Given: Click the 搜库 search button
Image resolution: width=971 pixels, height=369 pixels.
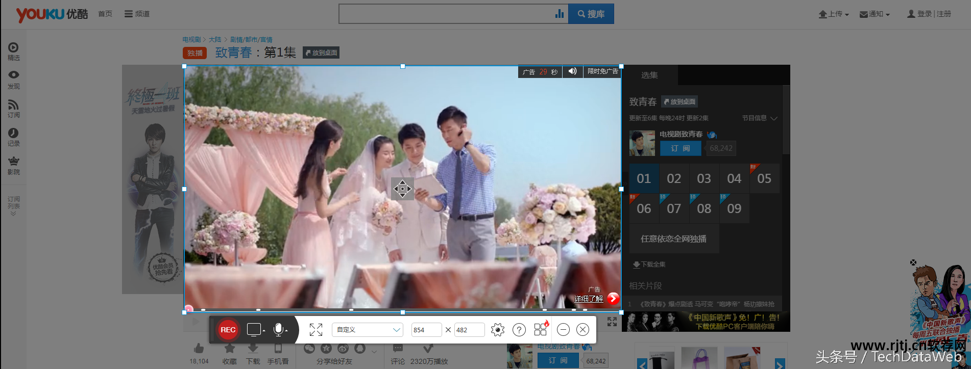Looking at the screenshot, I should [591, 14].
